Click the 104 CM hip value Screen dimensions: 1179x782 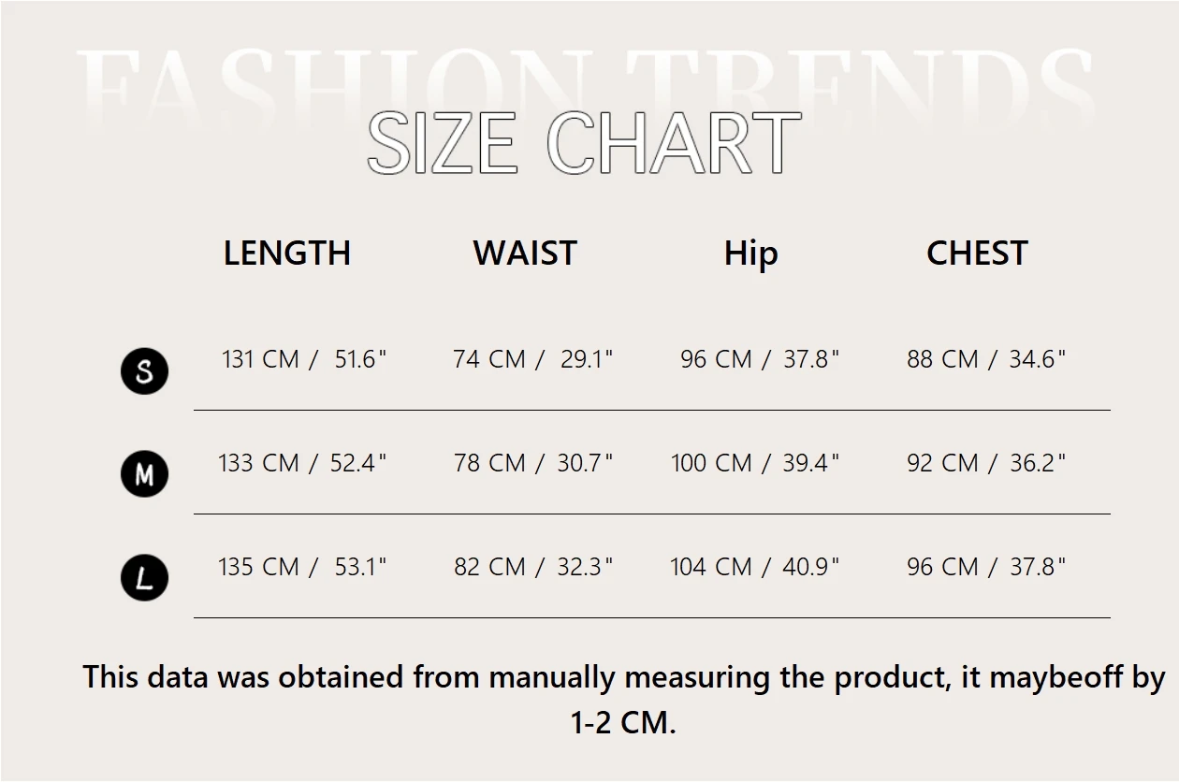755,567
